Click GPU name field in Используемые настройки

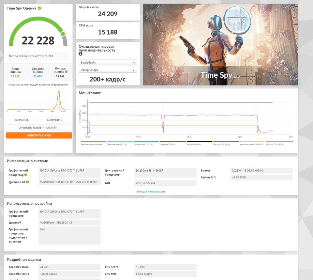[69, 214]
